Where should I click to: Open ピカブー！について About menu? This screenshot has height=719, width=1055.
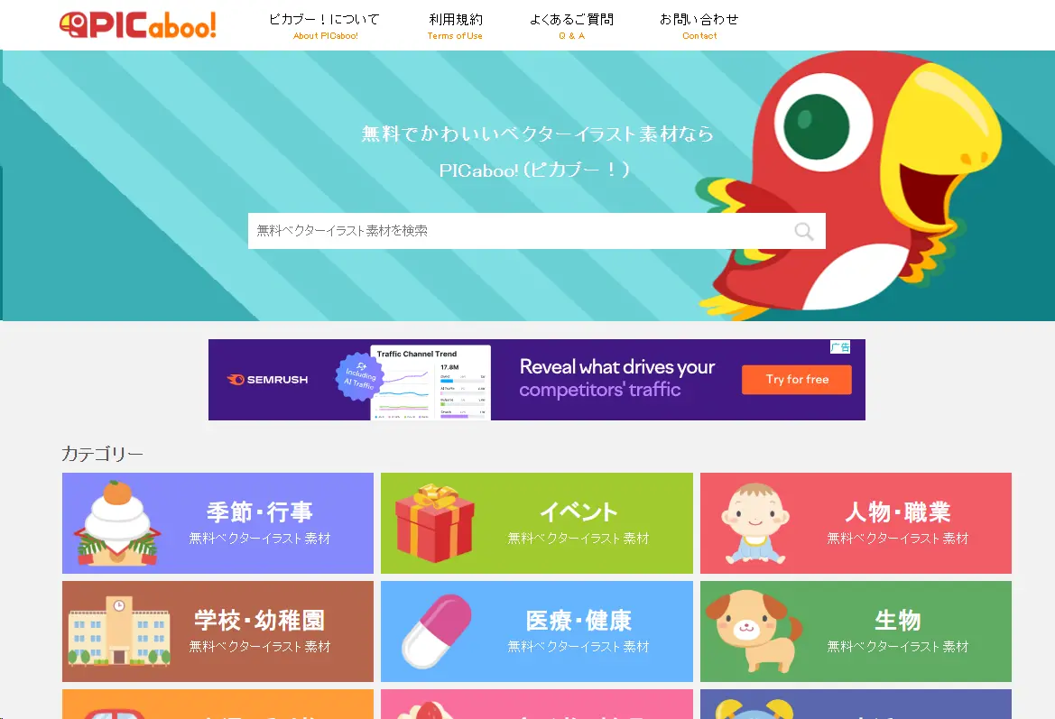[x=325, y=25]
